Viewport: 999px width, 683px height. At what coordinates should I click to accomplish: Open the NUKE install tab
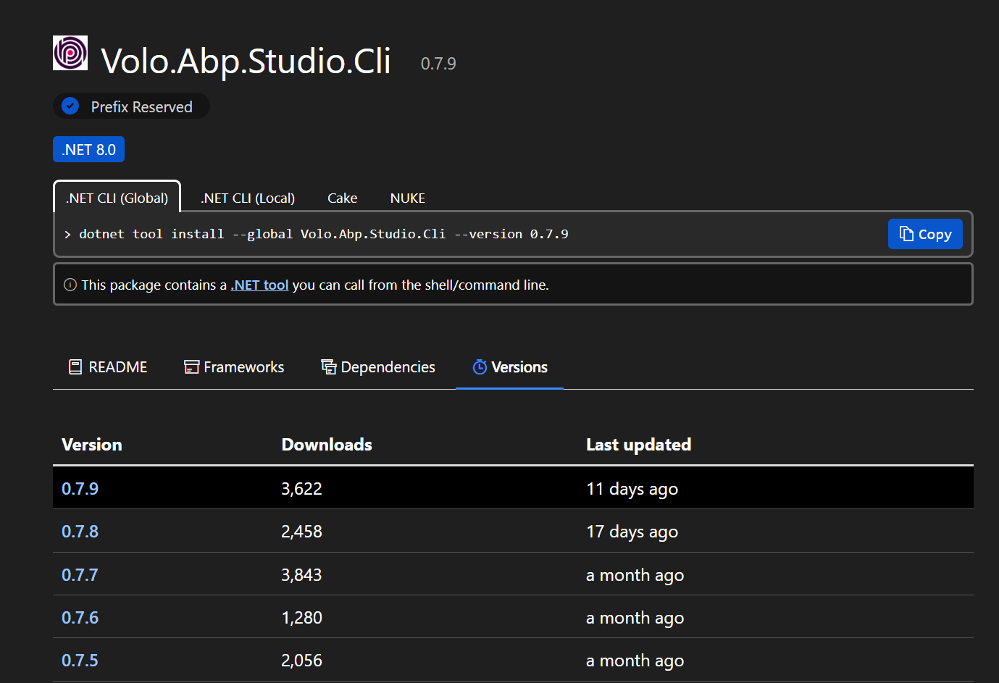[407, 198]
